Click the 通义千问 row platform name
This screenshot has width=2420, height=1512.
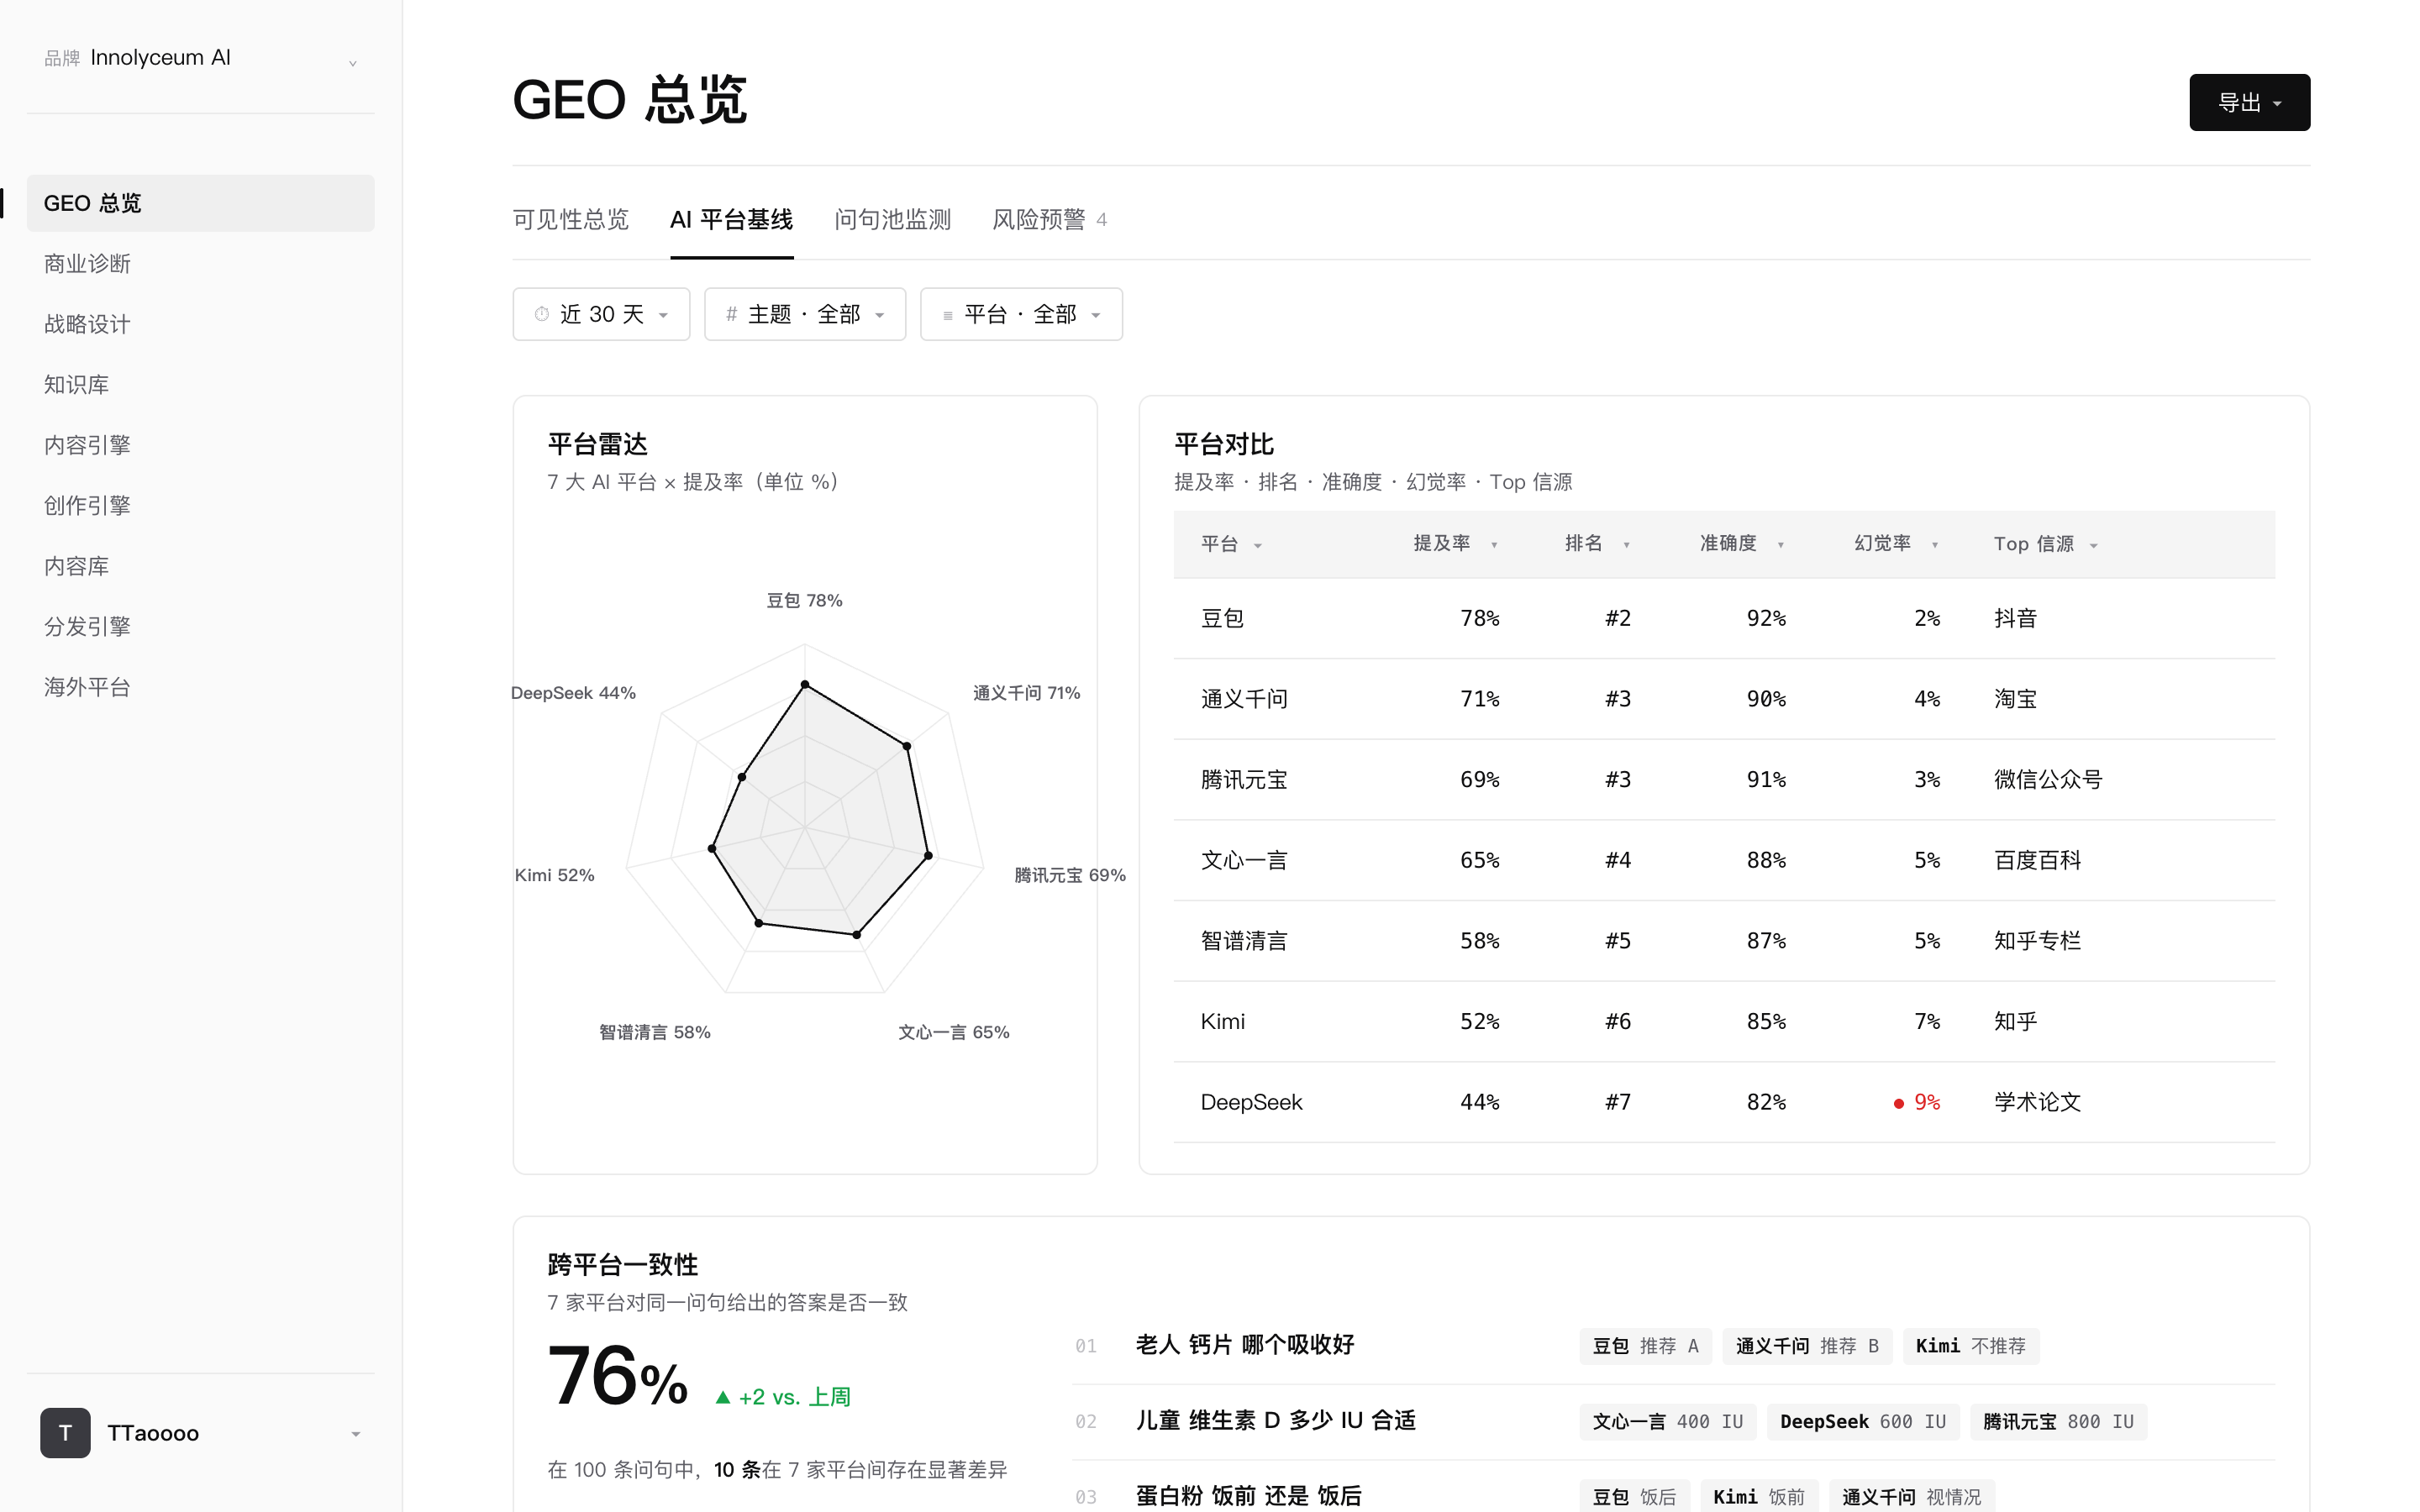tap(1244, 699)
